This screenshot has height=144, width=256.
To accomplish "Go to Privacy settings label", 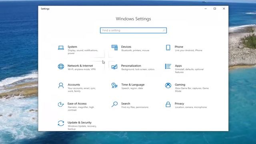I will pyautogui.click(x=180, y=104).
